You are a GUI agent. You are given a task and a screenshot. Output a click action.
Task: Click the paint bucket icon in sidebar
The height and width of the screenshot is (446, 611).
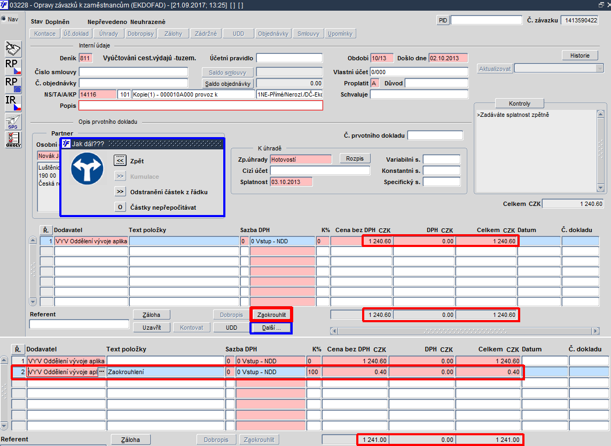13,49
